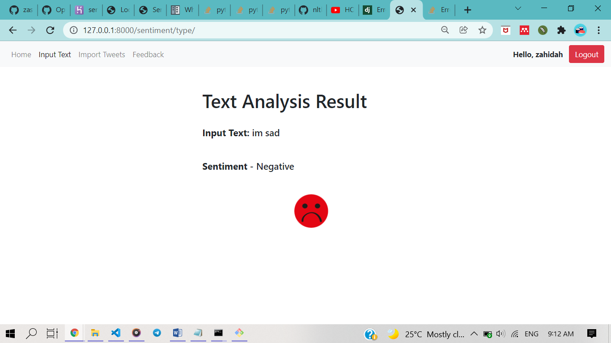Switch to the 'nlt' GitHub tab
This screenshot has width=611, height=343.
click(310, 10)
